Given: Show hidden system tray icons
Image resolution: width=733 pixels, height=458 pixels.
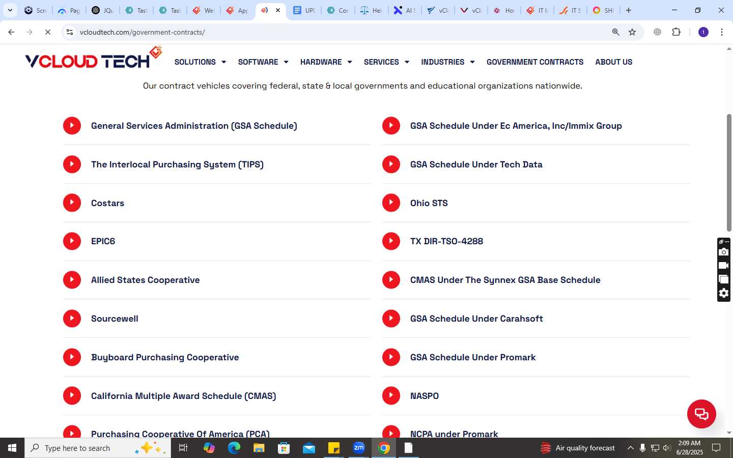Looking at the screenshot, I should tap(630, 448).
